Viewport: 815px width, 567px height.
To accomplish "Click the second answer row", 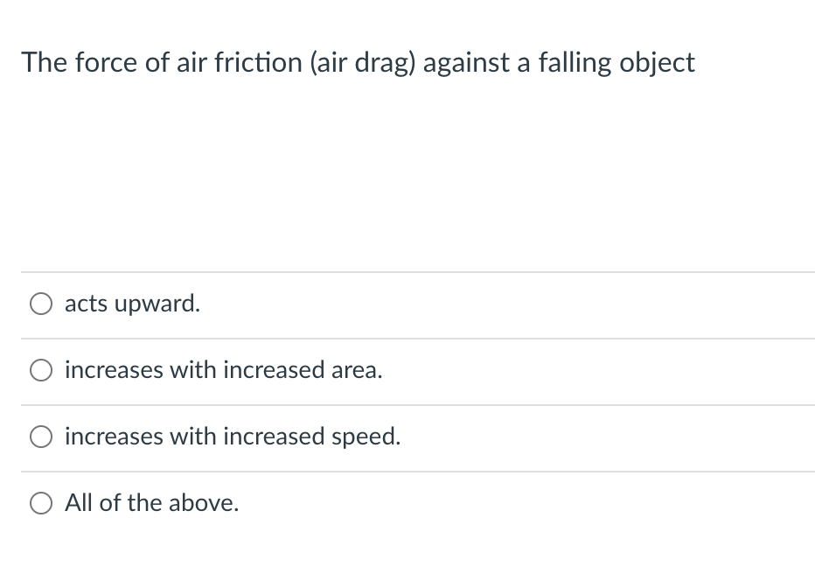I will 350,369.
